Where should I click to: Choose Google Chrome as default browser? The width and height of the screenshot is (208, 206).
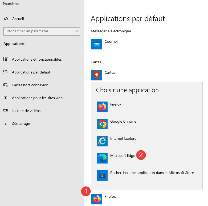(123, 121)
